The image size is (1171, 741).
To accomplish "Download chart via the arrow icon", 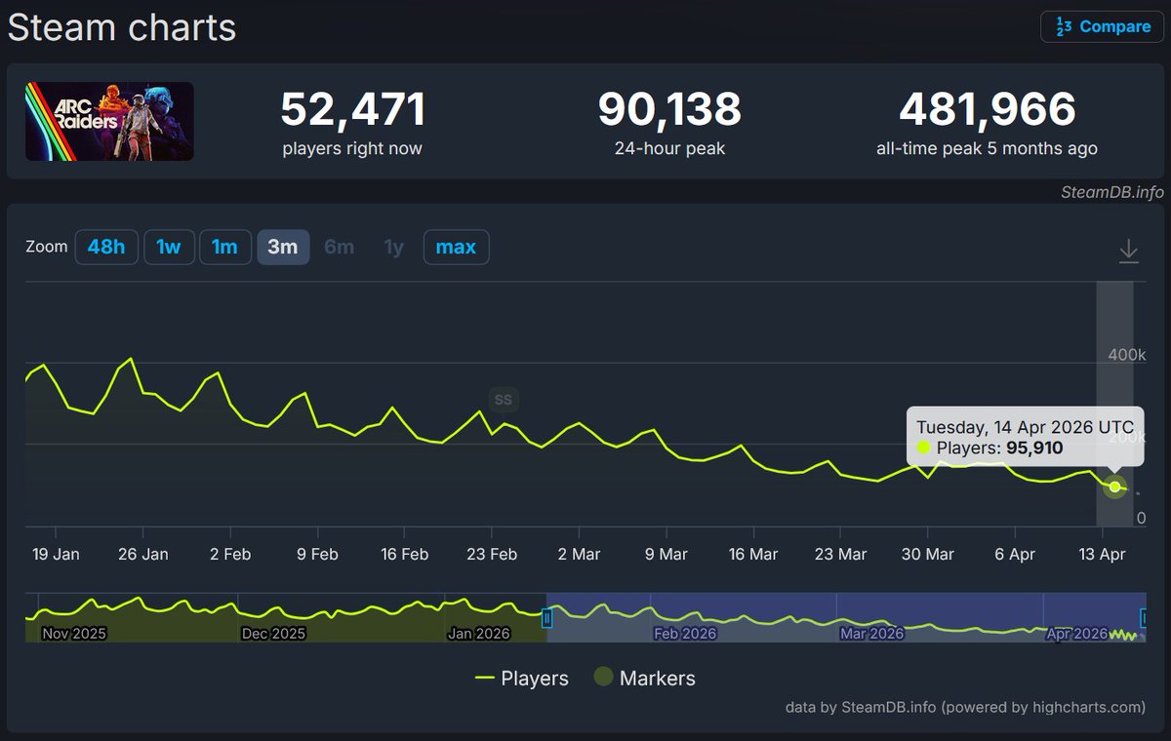I will 1128,252.
